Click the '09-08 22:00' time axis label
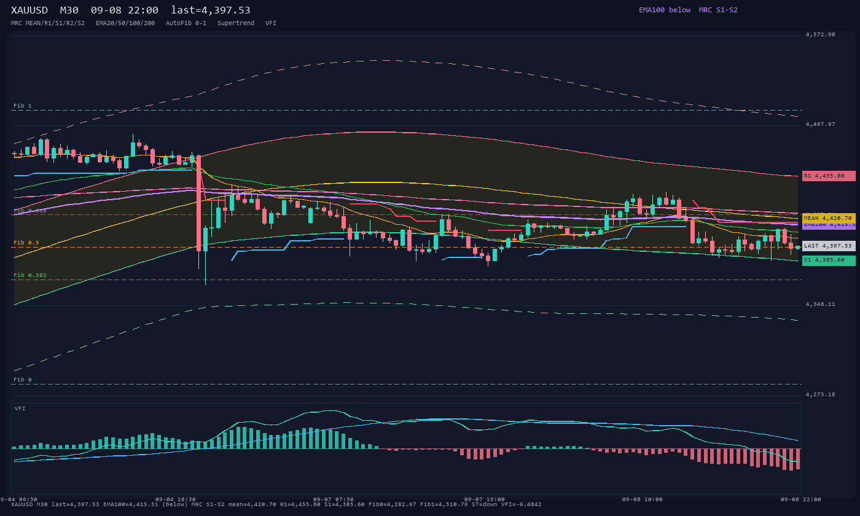 point(801,499)
